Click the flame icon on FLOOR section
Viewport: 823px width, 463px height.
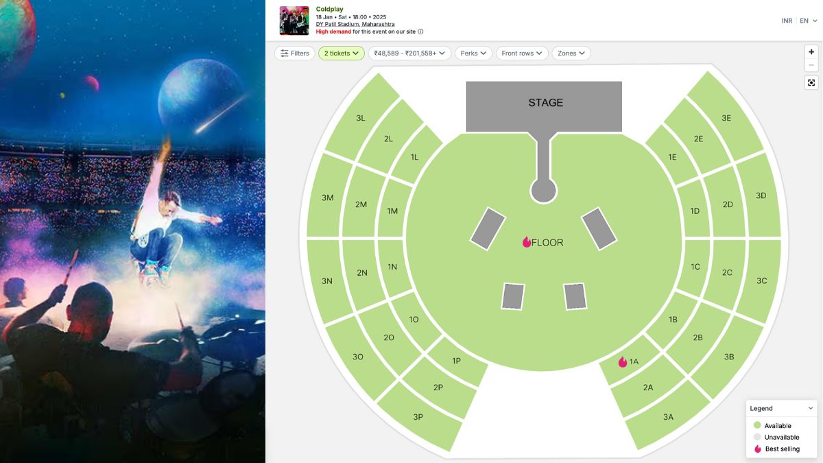point(527,242)
